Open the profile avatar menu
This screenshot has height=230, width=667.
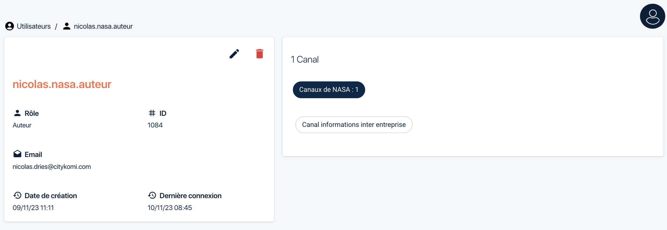652,16
